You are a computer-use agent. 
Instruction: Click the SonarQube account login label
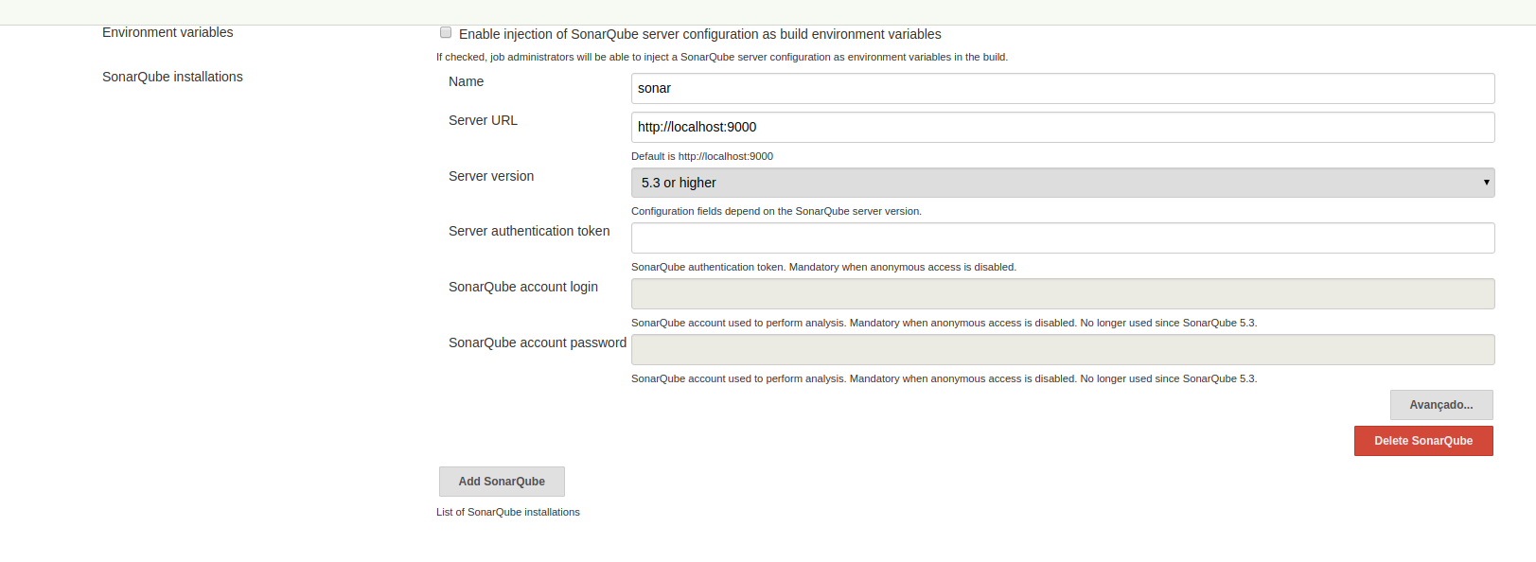coord(523,287)
